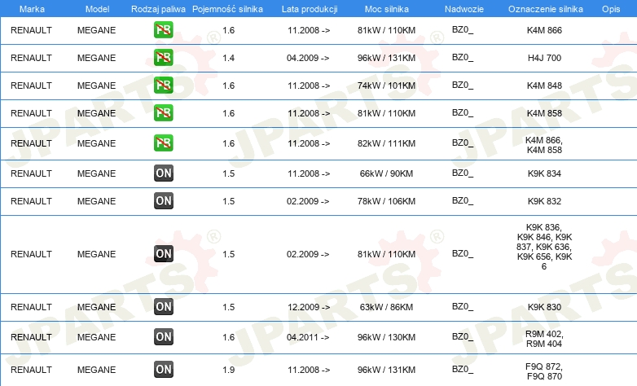The image size is (637, 386).
Task: Click RENAULT in the F9Q 872 row
Action: 31,370
